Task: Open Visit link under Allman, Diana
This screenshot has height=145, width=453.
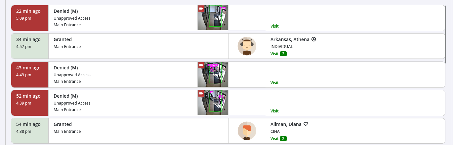Action: pyautogui.click(x=274, y=138)
